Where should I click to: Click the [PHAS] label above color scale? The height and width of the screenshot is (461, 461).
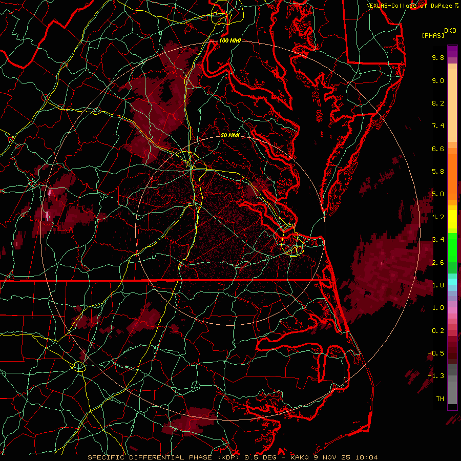point(433,35)
